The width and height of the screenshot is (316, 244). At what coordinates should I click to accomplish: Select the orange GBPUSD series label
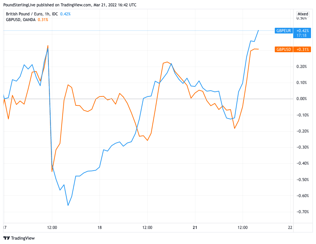283,49
